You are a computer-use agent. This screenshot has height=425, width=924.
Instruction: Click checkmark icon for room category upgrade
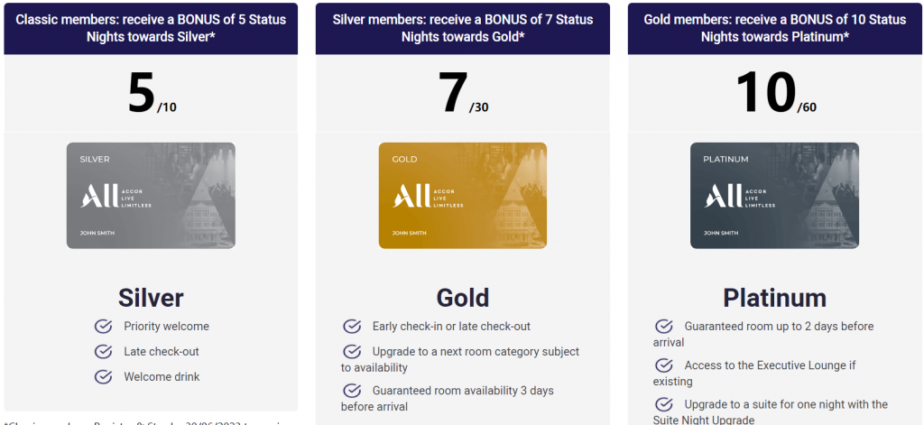[x=352, y=351]
